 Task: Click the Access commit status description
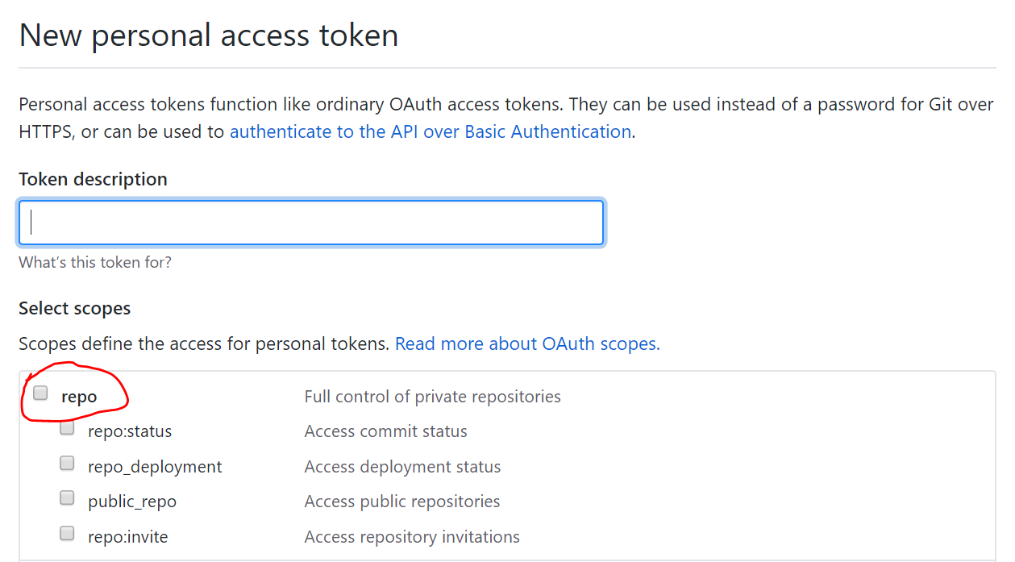tap(385, 431)
